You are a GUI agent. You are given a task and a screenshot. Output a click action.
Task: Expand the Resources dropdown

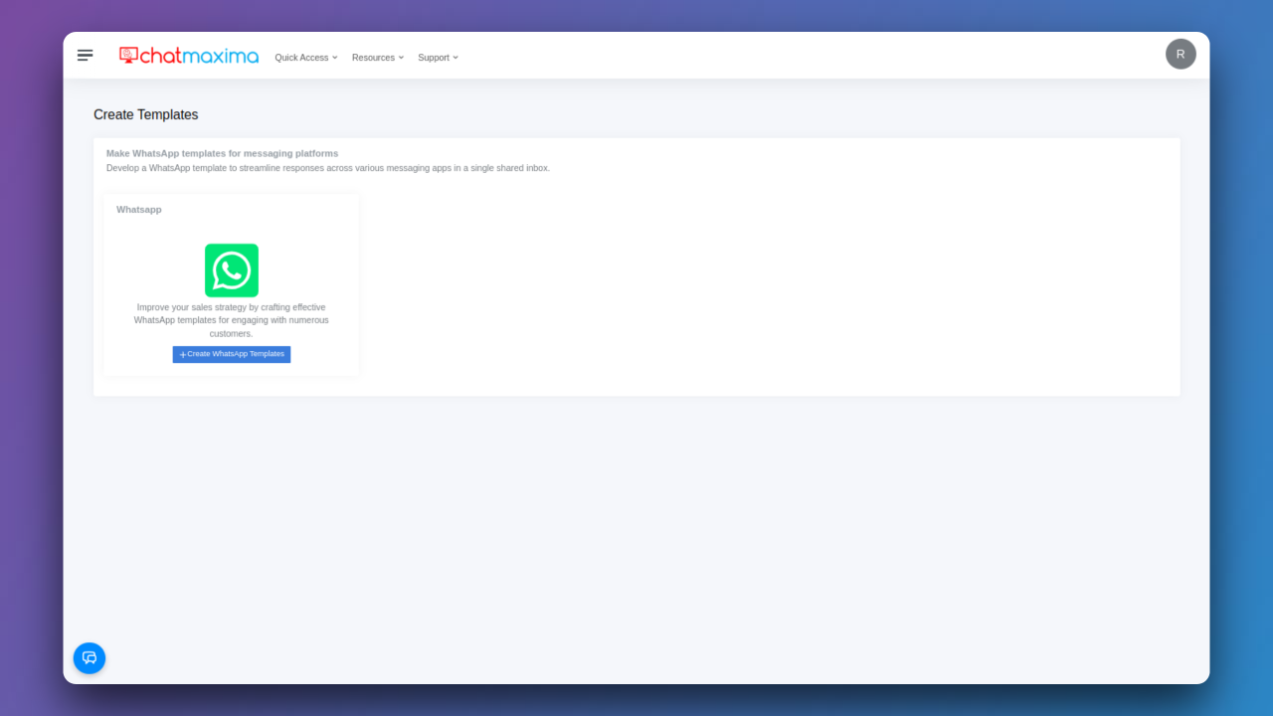tap(378, 58)
